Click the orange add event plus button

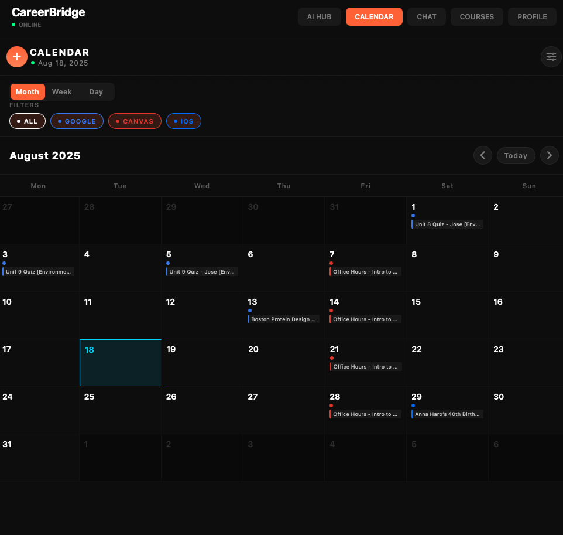point(17,57)
